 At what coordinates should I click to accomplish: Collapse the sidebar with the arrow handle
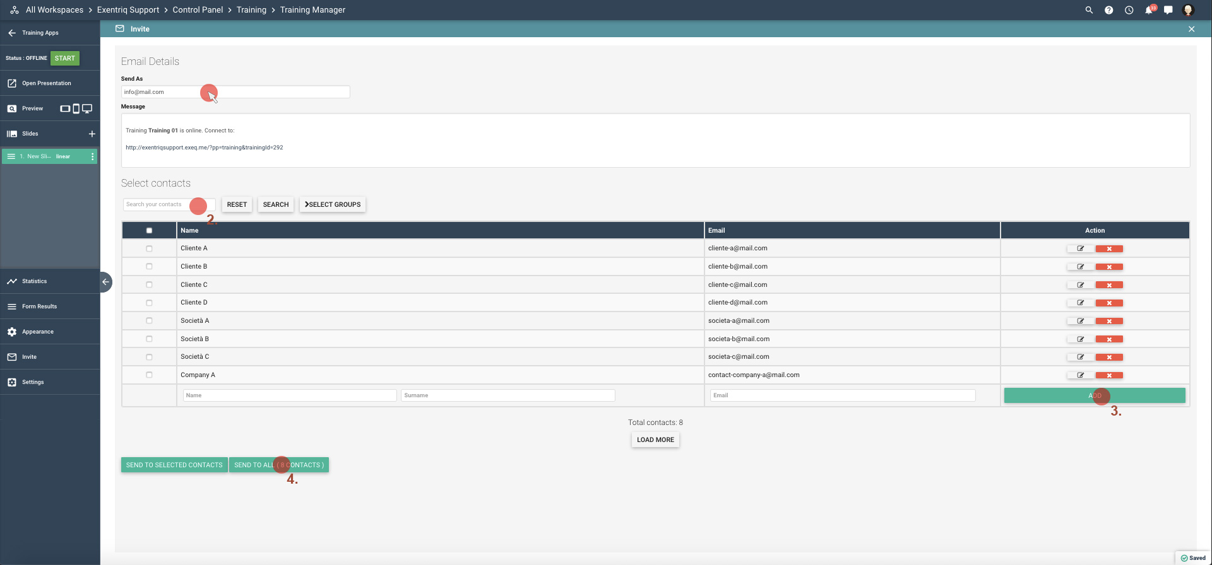pyautogui.click(x=105, y=282)
